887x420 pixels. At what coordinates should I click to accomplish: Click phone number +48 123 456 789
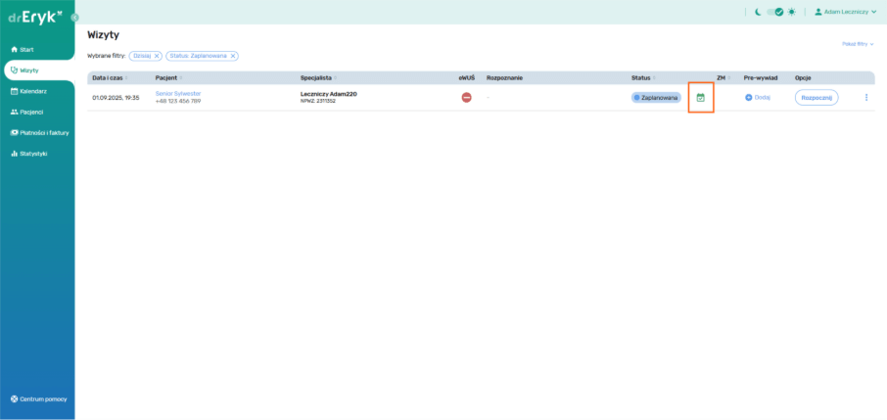point(177,101)
